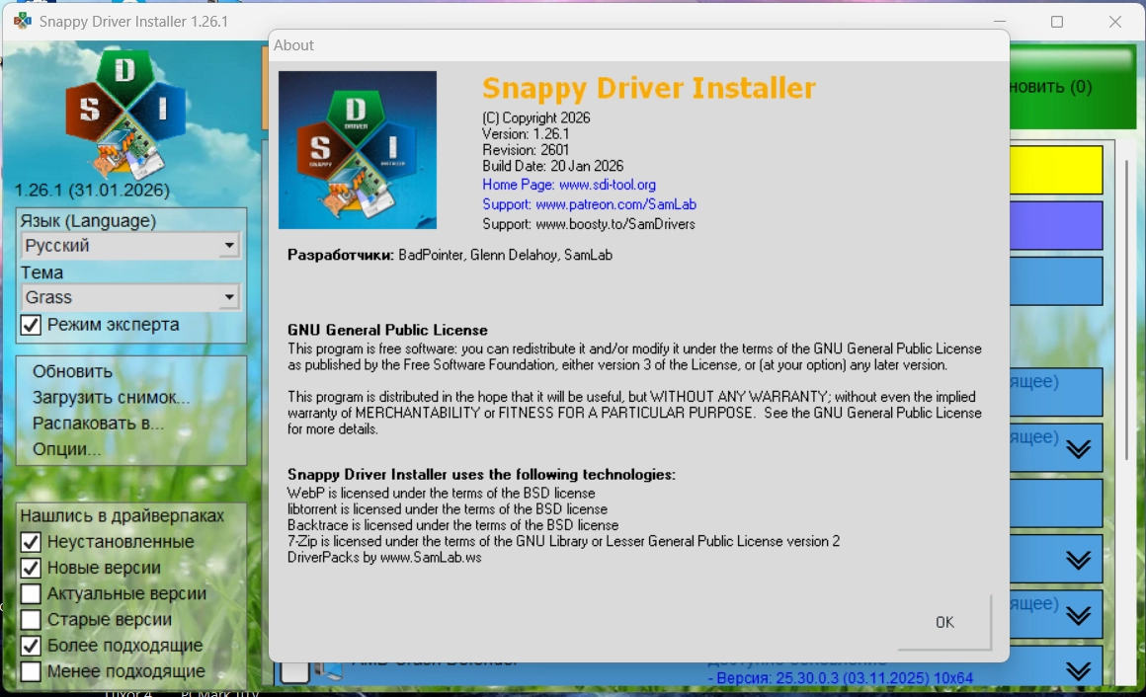Screen dimensions: 1146x697
Task: Tick the checkbox of the bottom driver row
Action: (295, 670)
